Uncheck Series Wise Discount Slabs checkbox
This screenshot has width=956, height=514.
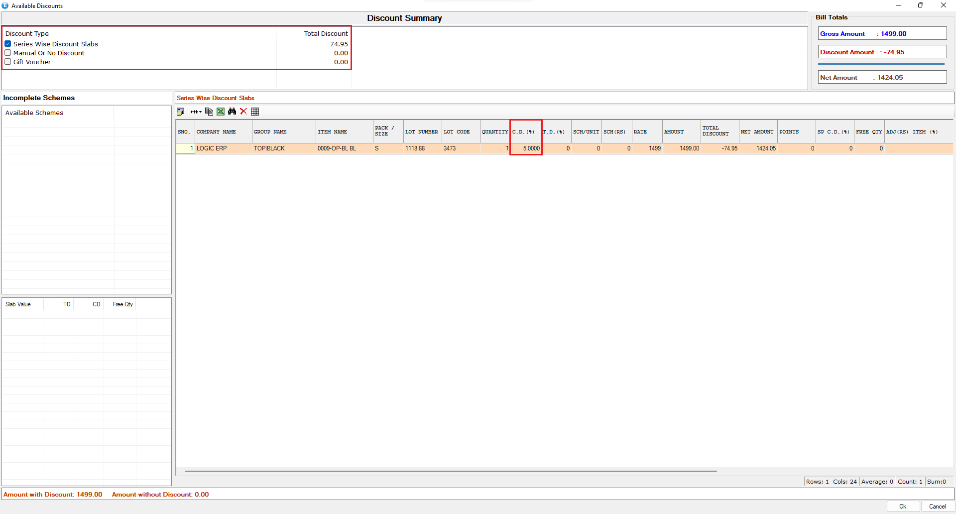click(8, 44)
